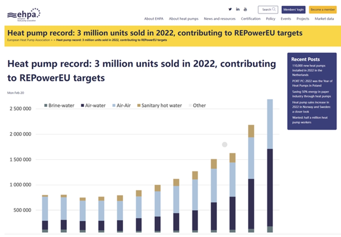Click the tallest rightmost chart bar
This screenshot has width=341, height=237.
point(270,166)
